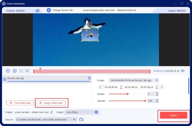Click the Original: 960x400 tab label

(x=15, y=11)
